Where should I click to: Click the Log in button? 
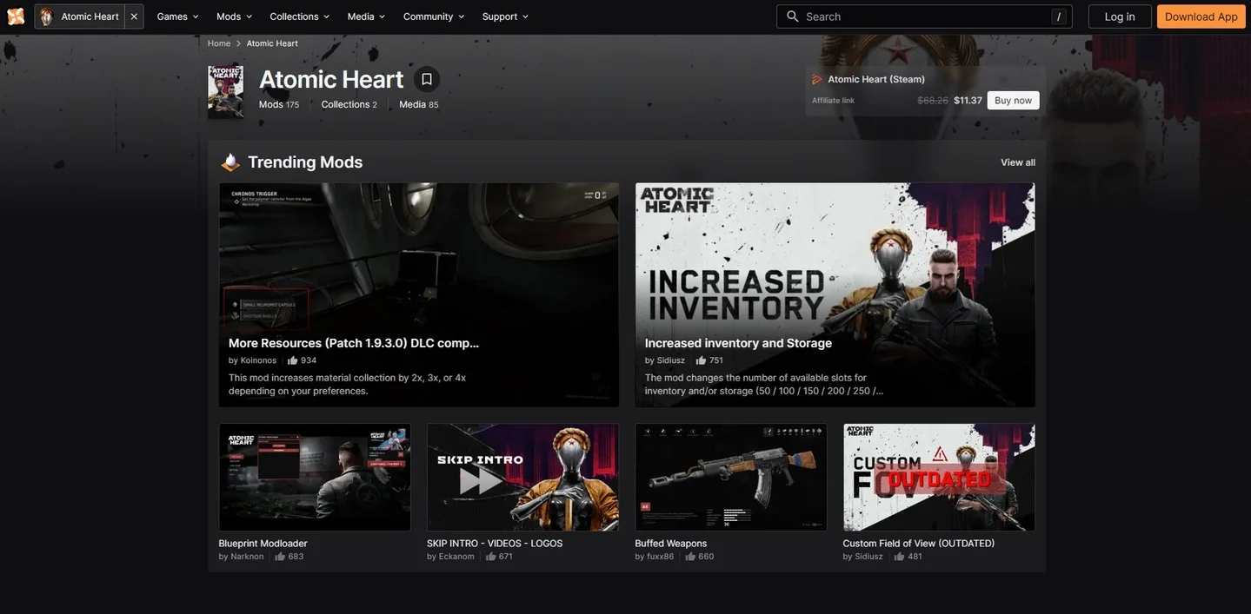[1120, 17]
